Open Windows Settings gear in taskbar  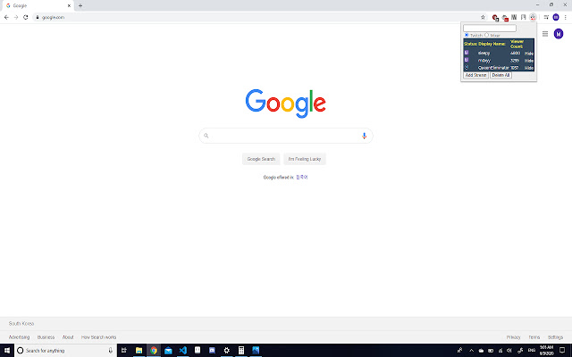226,351
